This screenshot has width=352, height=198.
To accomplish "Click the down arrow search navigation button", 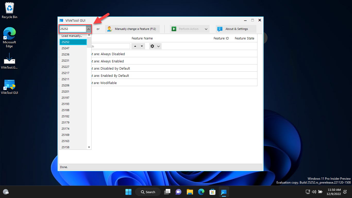I will point(141,46).
